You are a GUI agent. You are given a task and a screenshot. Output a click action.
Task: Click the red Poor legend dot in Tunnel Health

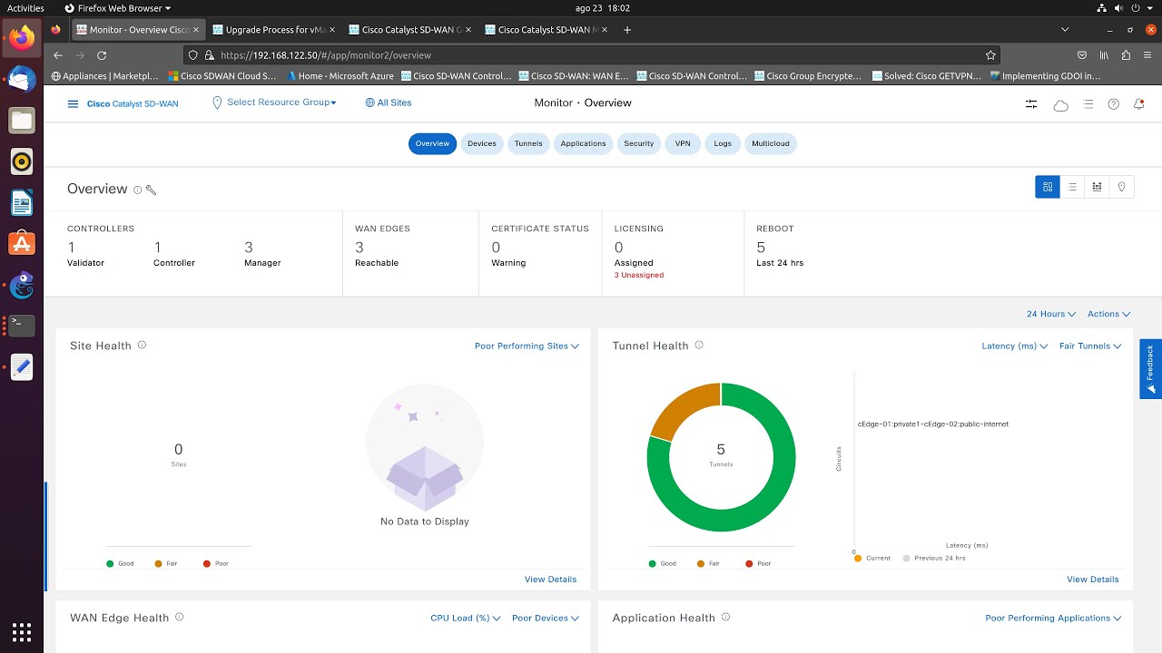point(749,563)
